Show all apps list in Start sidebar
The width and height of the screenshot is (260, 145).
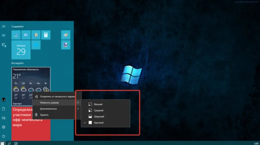click(4, 45)
